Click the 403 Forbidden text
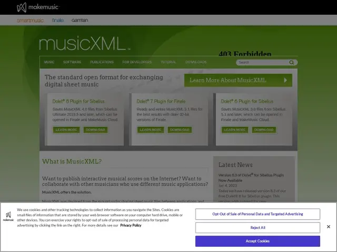 [x=245, y=54]
